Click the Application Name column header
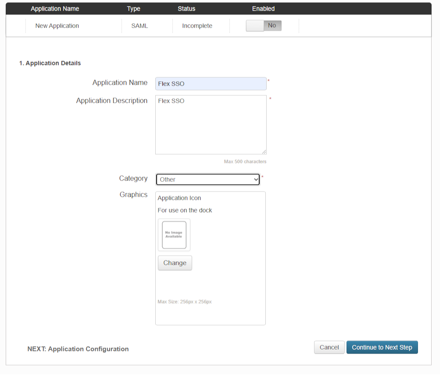The image size is (443, 380). pyautogui.click(x=54, y=9)
